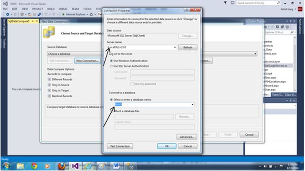Open the VIEW menu
Image resolution: width=305 pixels, height=171 pixels.
click(25, 9)
